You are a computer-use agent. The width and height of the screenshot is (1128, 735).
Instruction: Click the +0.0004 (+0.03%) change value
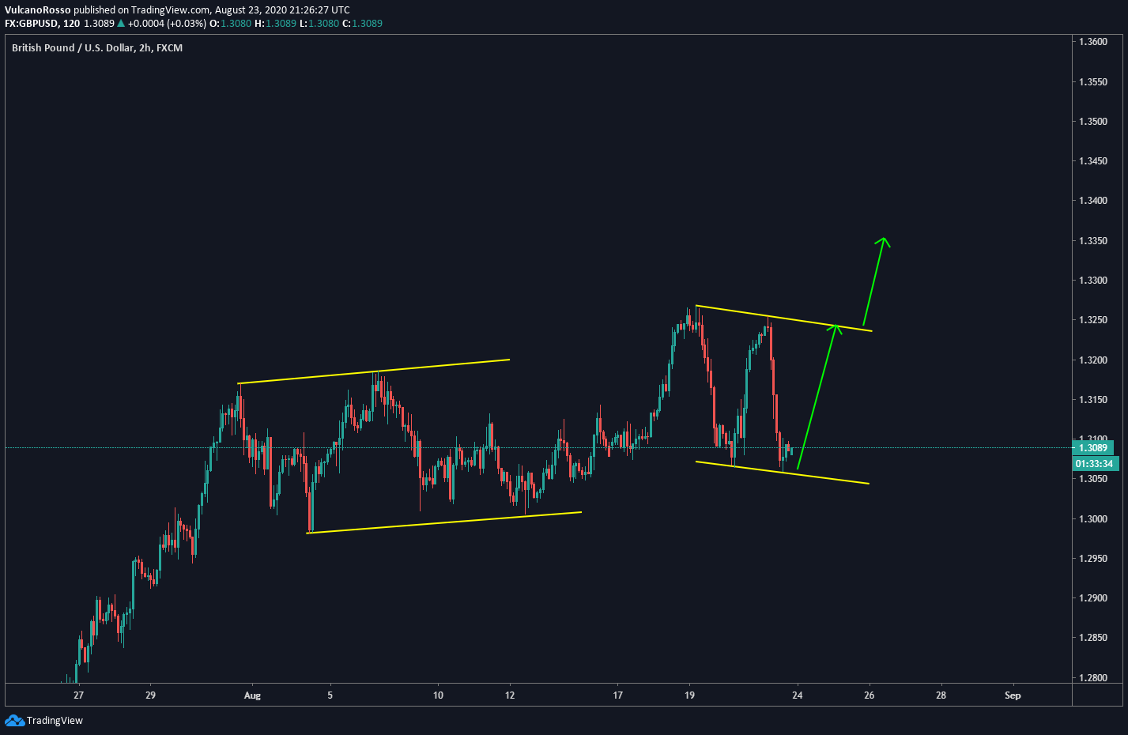pyautogui.click(x=167, y=24)
